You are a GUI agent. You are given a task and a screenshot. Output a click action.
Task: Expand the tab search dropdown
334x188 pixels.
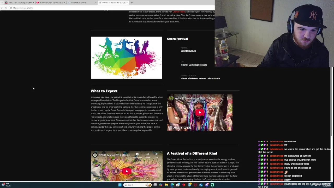tap(2, 3)
